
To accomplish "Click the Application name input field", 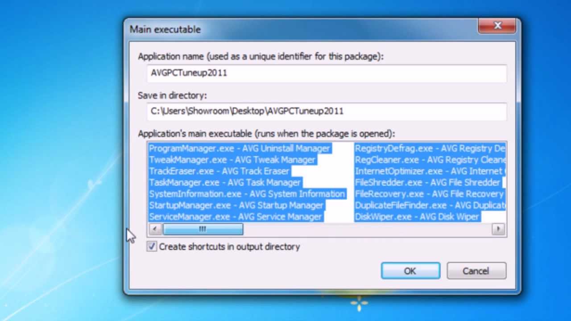I will 327,73.
